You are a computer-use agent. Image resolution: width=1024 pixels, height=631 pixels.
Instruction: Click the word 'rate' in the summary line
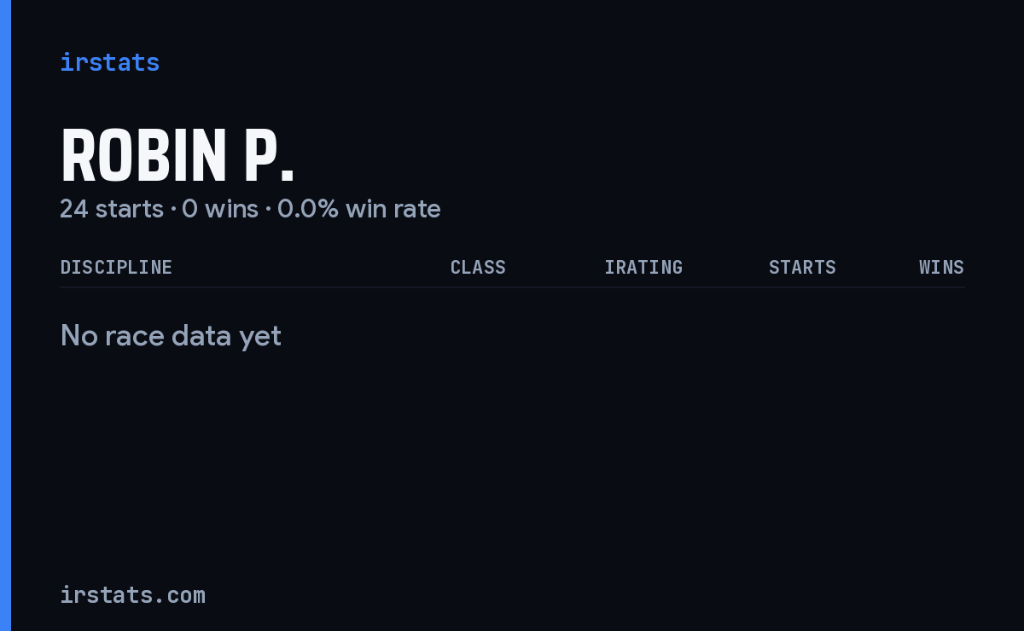417,208
